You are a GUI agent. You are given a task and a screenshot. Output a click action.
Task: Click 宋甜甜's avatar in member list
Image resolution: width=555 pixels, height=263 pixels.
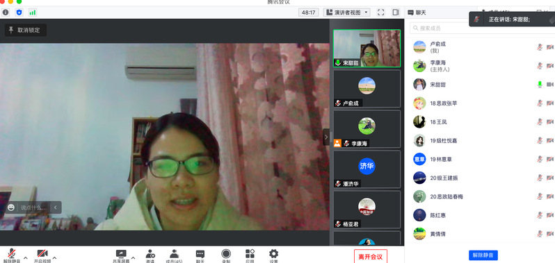pos(419,85)
